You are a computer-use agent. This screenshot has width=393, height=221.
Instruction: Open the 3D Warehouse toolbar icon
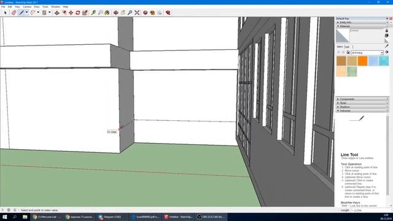point(145,12)
